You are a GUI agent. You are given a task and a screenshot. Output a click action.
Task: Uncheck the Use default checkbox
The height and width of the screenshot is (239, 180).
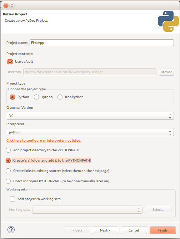coord(10,62)
